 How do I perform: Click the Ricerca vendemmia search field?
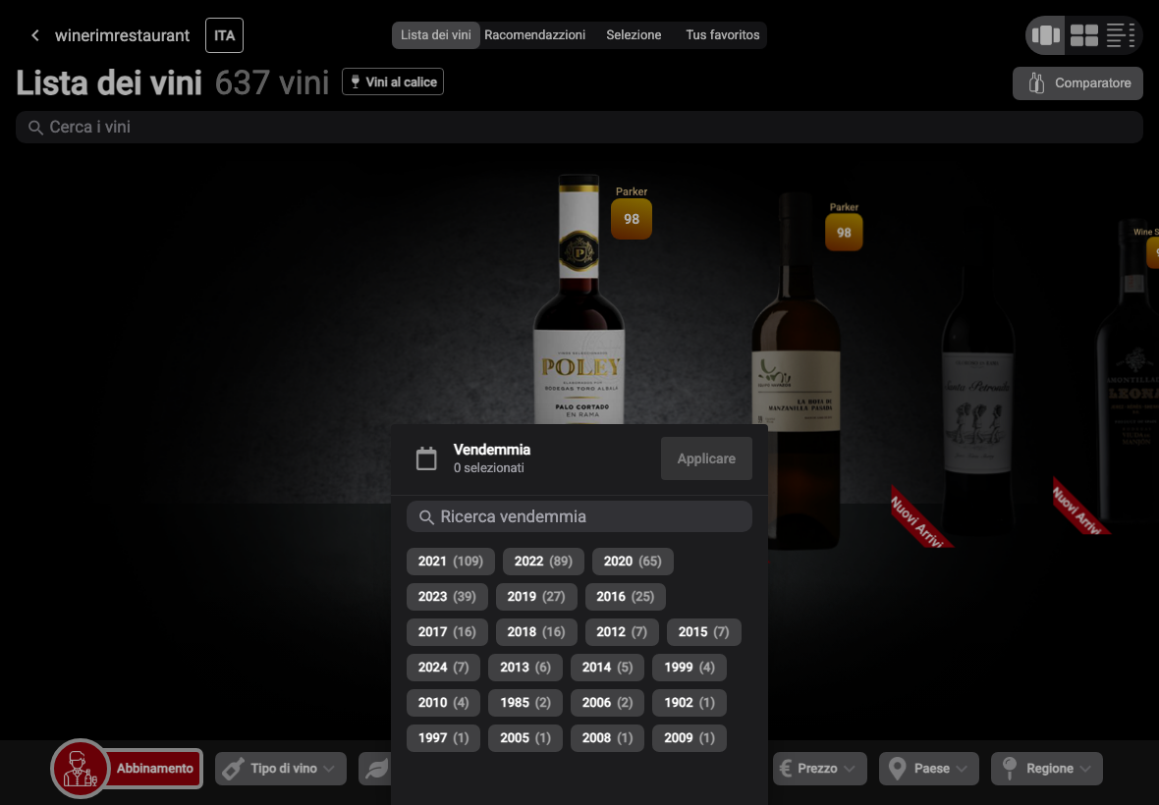pyautogui.click(x=579, y=517)
